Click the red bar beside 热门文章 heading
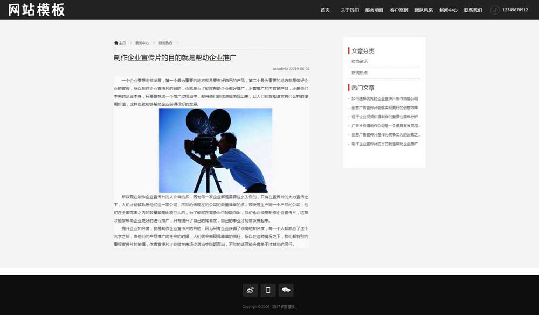Viewport: 539px width, 315px height. coord(349,87)
